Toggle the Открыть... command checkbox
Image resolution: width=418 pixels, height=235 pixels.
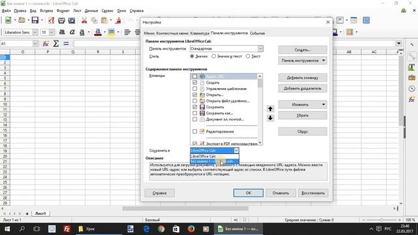(195, 95)
